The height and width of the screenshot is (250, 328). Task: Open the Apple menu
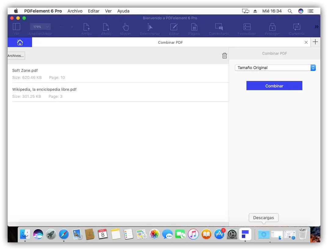pos(16,11)
